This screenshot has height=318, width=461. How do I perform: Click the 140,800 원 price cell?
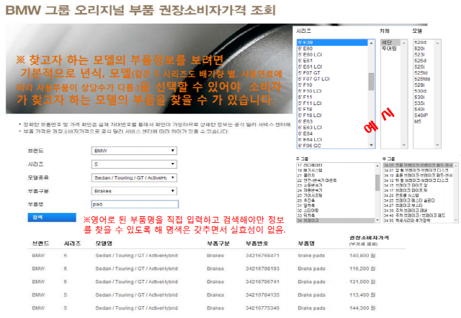click(x=362, y=256)
